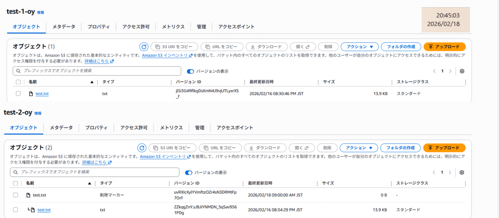
Task: Open table settings gear in test-2-oy panel
Action: tap(462, 172)
